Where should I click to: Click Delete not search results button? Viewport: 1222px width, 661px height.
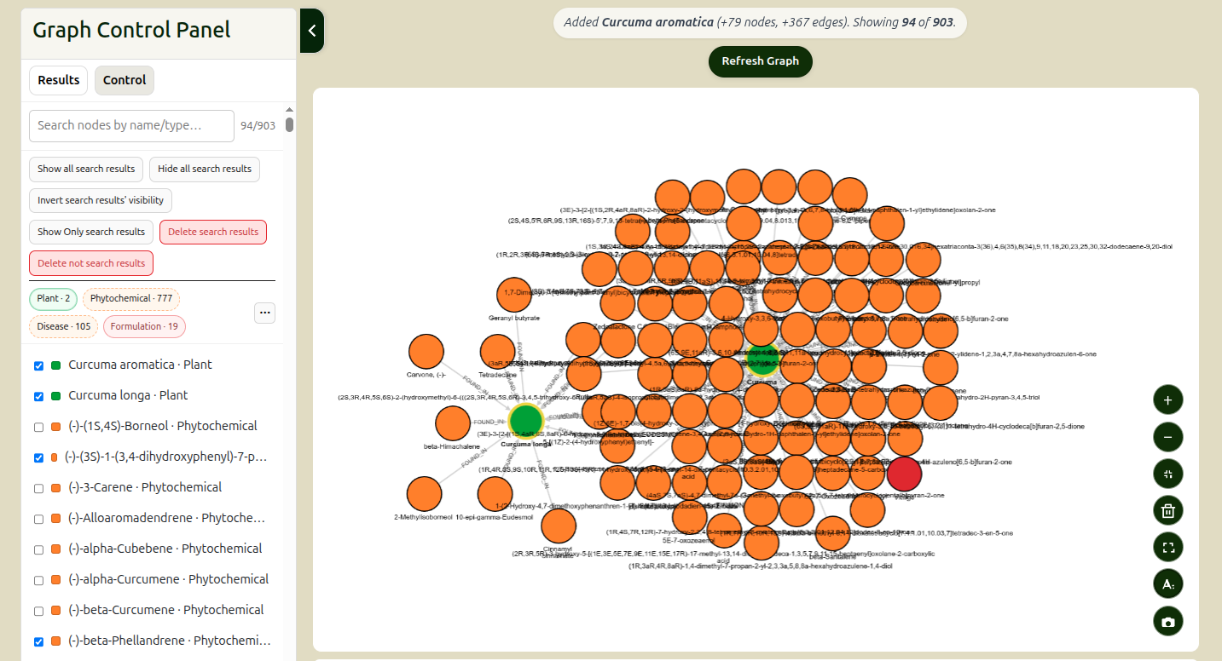coord(91,263)
